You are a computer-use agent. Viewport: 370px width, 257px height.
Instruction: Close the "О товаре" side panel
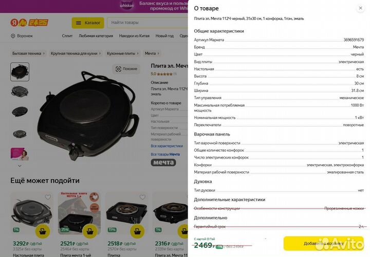tap(360, 8)
